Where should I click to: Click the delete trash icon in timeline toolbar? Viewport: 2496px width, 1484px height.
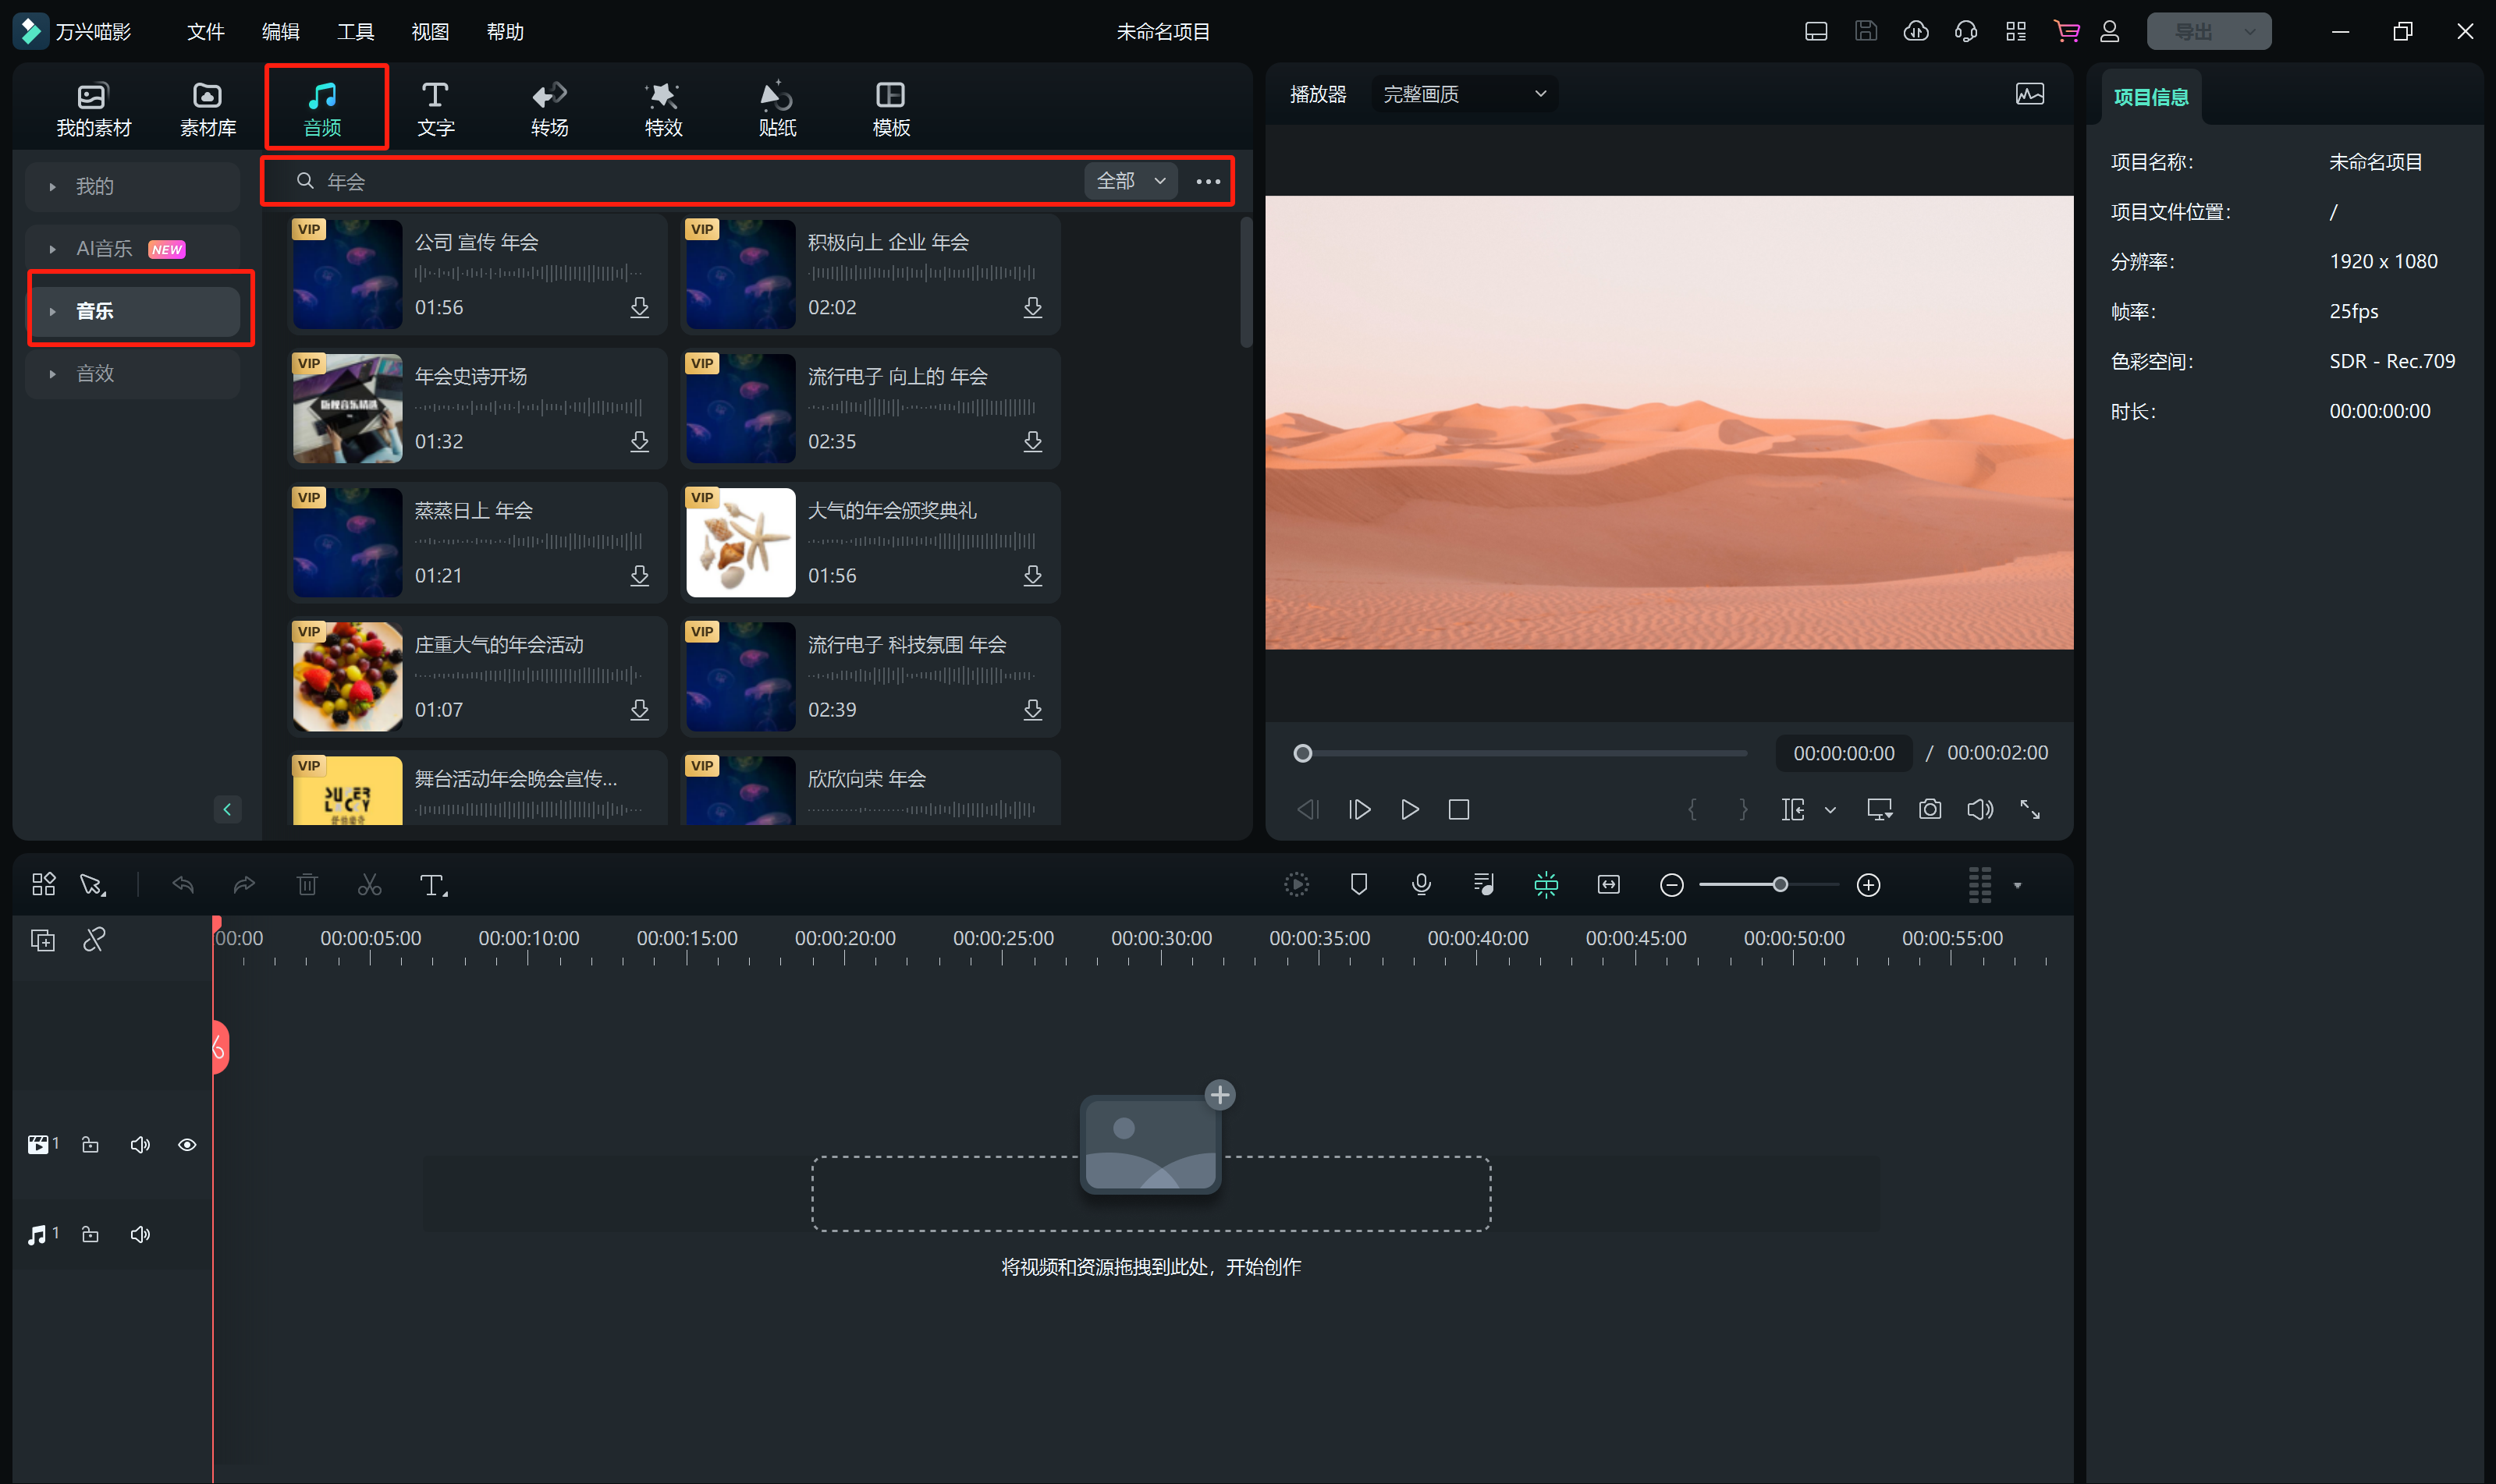pos(307,885)
